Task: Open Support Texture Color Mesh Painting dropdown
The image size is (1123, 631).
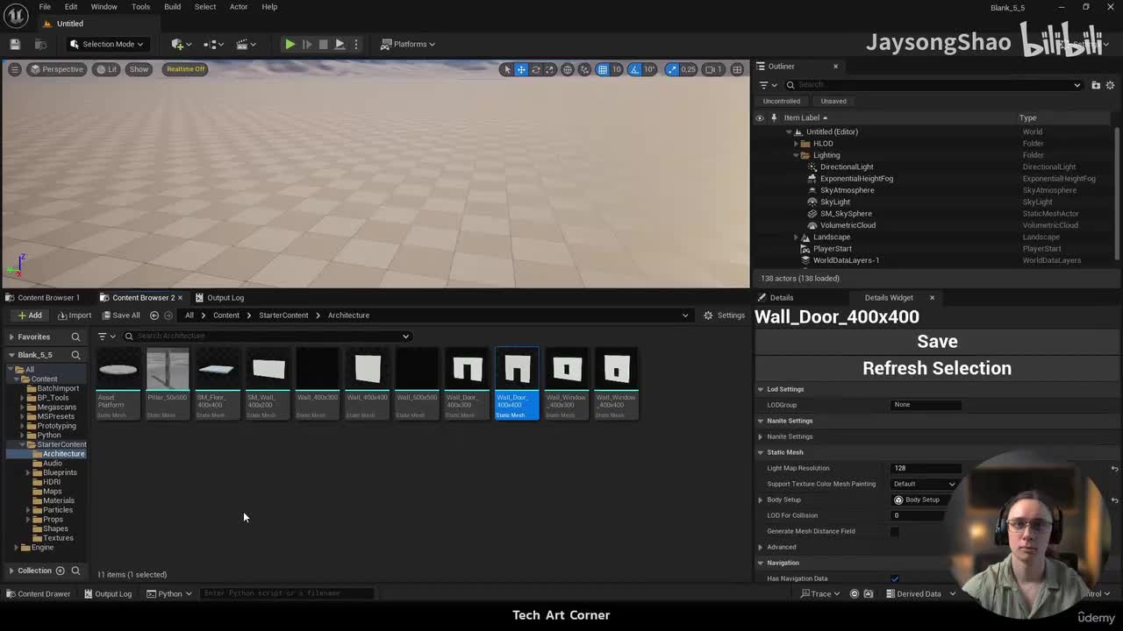Action: point(925,484)
